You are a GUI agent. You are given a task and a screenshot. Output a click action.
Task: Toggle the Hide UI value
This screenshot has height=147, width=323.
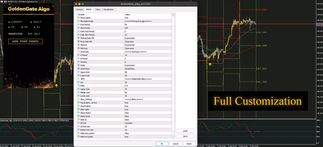point(148,120)
